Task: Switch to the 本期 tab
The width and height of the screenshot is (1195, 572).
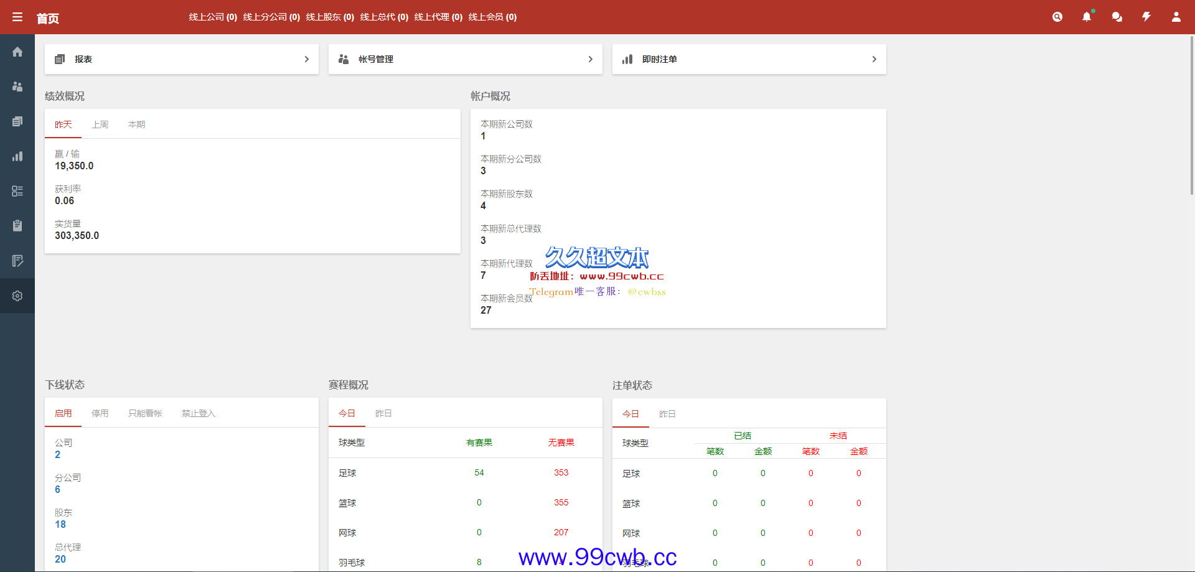Action: coord(137,124)
